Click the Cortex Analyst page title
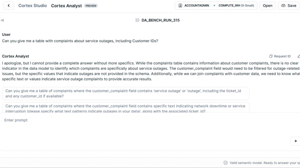 (x=67, y=6)
